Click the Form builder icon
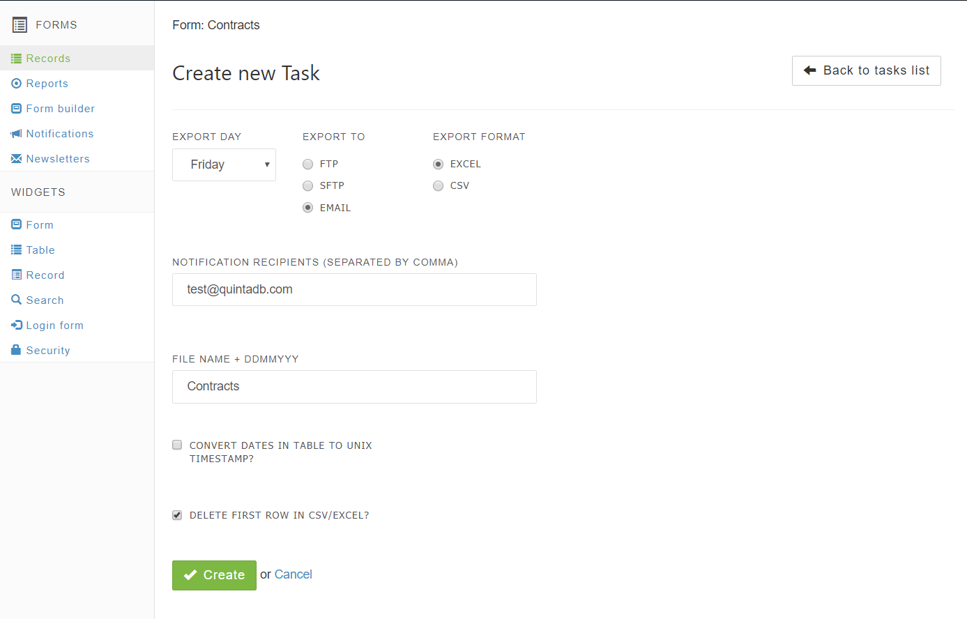967x619 pixels. [x=16, y=109]
